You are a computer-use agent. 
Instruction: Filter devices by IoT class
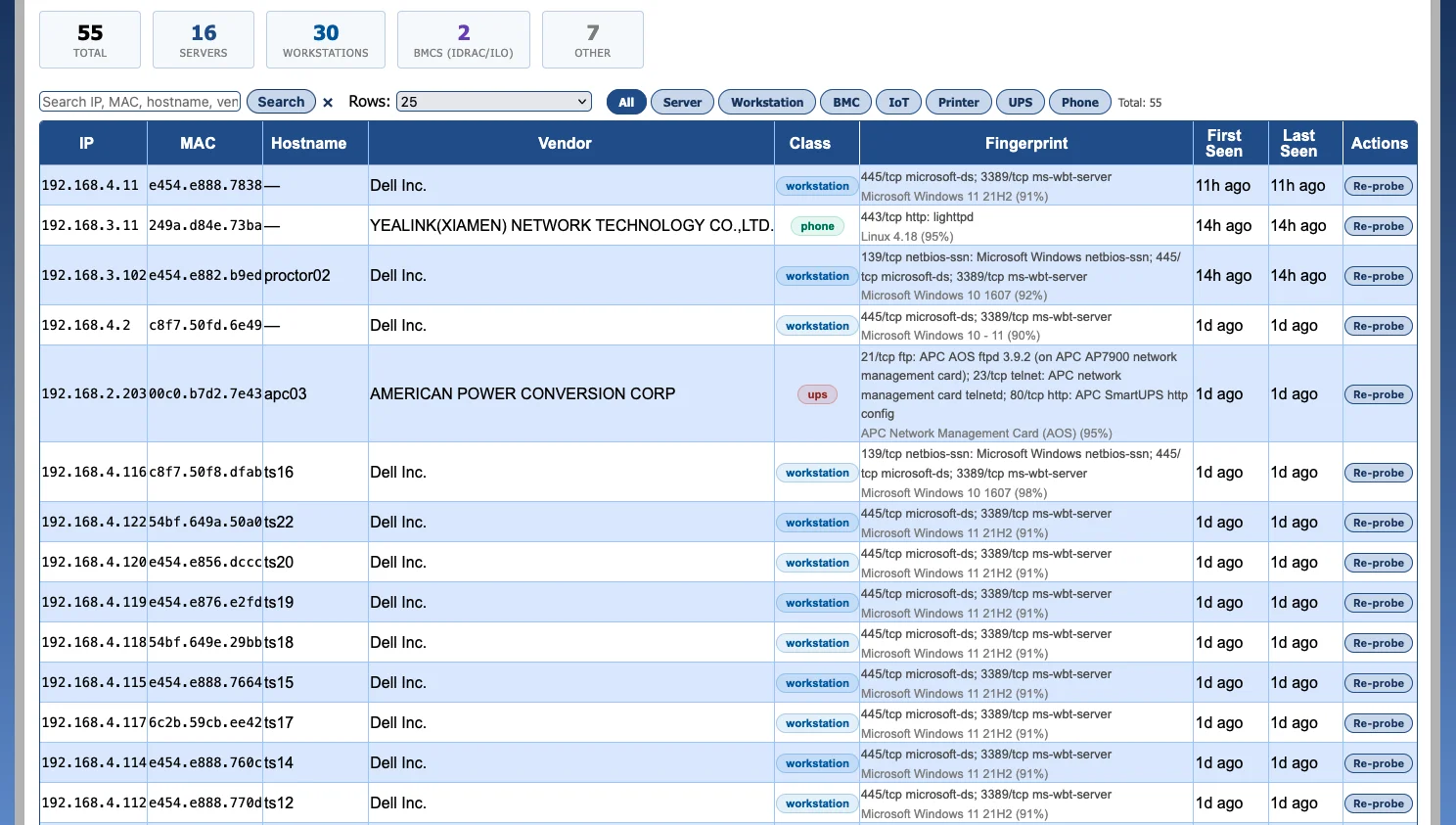point(898,102)
